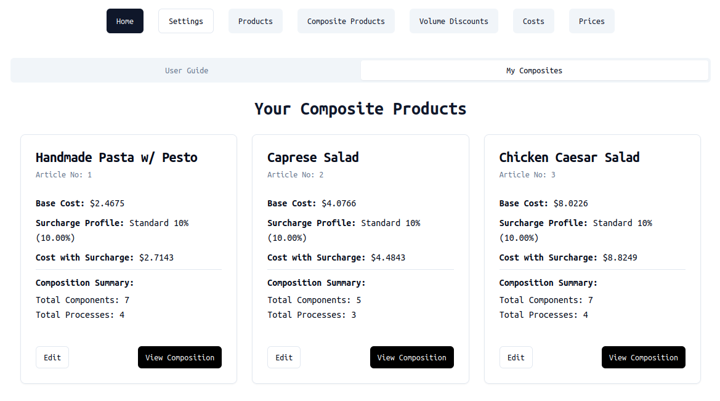Click the Handmade Pasta w/ Pesto card title
The width and height of the screenshot is (720, 401).
coord(116,157)
